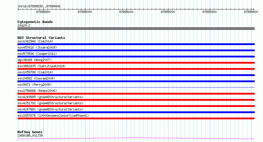Image resolution: width=263 pixels, height=142 pixels.
Task: Click the nsv1059786 (Coe2014) label
Action: click(35, 72)
